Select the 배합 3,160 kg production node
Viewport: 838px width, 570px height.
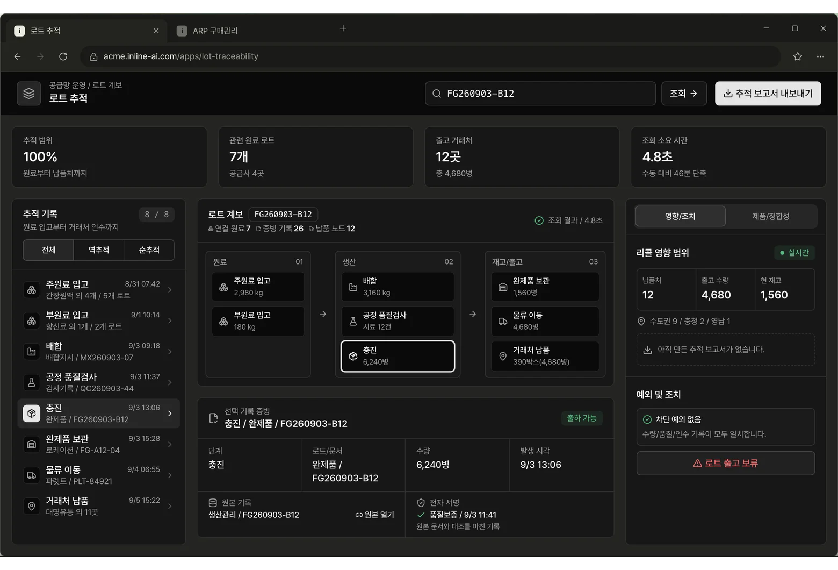click(x=398, y=287)
